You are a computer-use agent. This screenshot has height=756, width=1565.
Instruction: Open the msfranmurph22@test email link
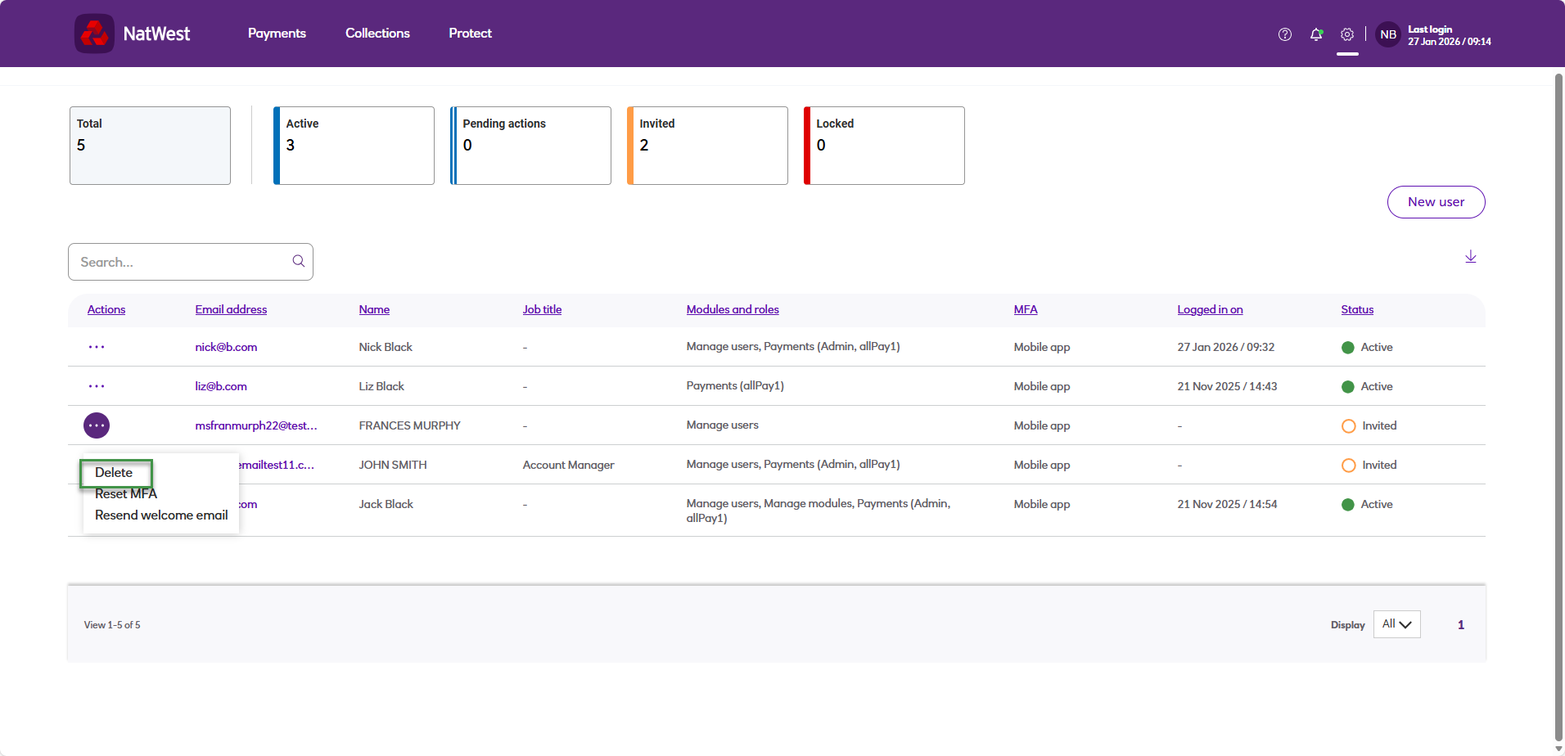click(x=256, y=426)
